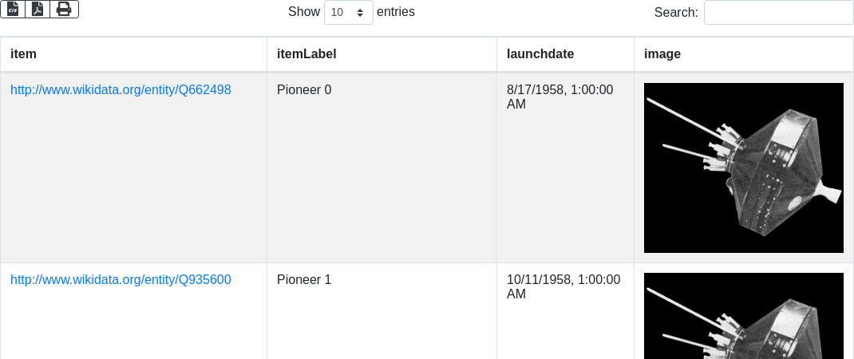Open the Pioneer 0 spacecraft image
This screenshot has width=854, height=359.
(743, 168)
